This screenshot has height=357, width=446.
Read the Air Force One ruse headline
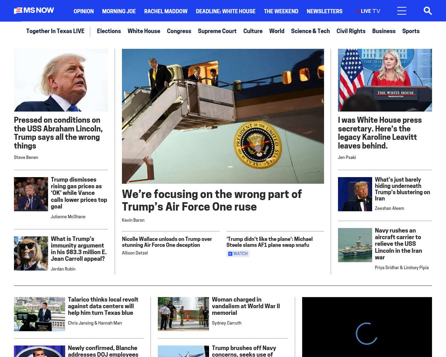(x=212, y=200)
